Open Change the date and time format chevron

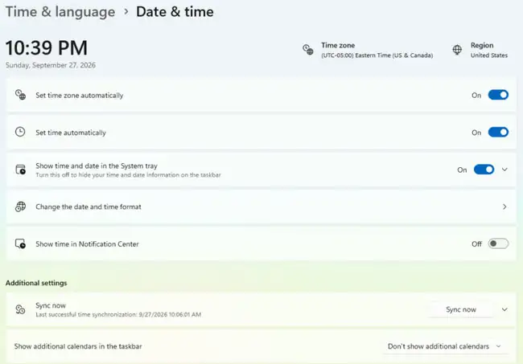coord(504,207)
